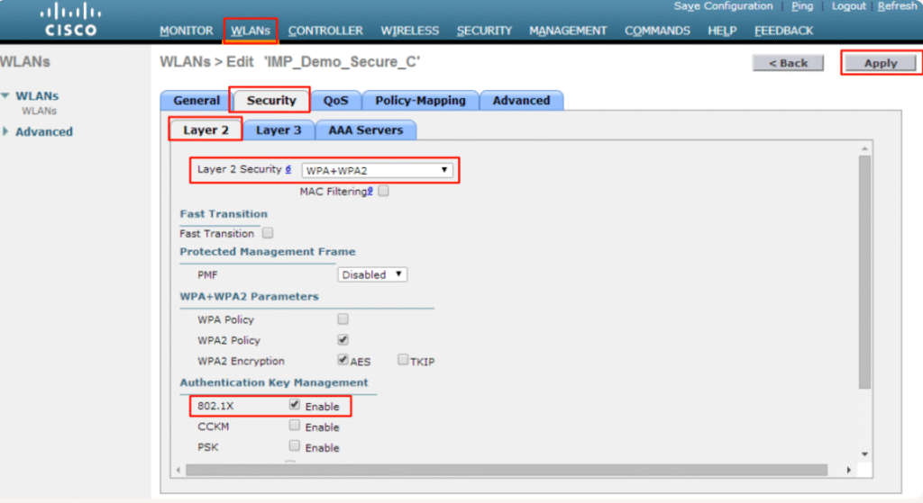The height and width of the screenshot is (503, 923).
Task: Apply the WLAN changes
Action: [x=881, y=63]
